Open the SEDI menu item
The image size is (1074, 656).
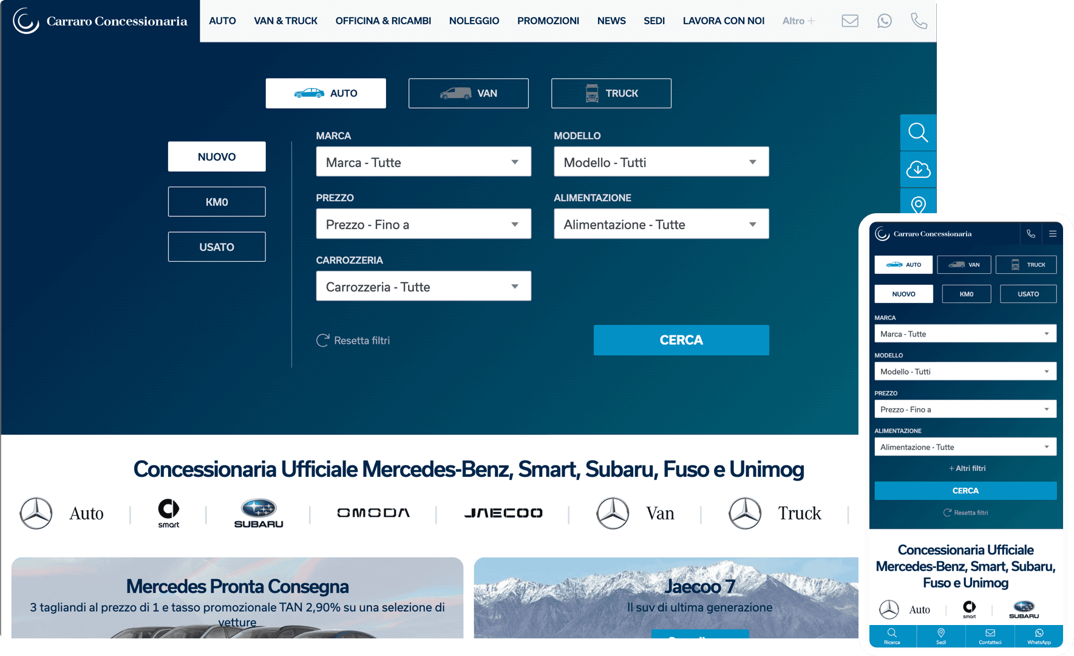tap(654, 21)
